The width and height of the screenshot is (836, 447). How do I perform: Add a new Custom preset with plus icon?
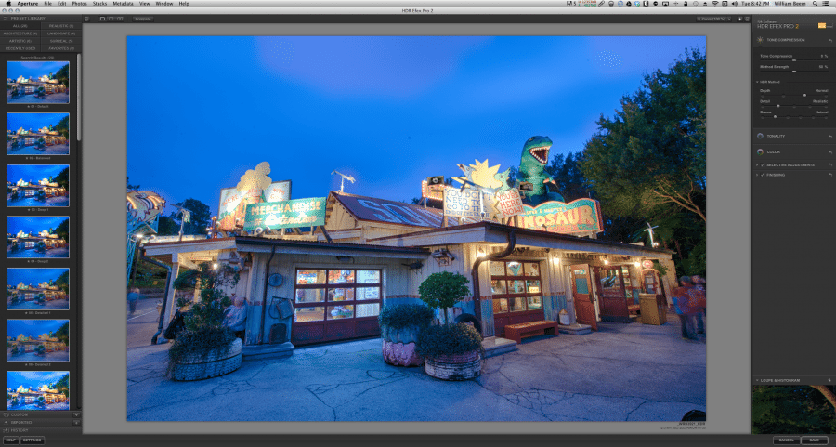pyautogui.click(x=76, y=414)
